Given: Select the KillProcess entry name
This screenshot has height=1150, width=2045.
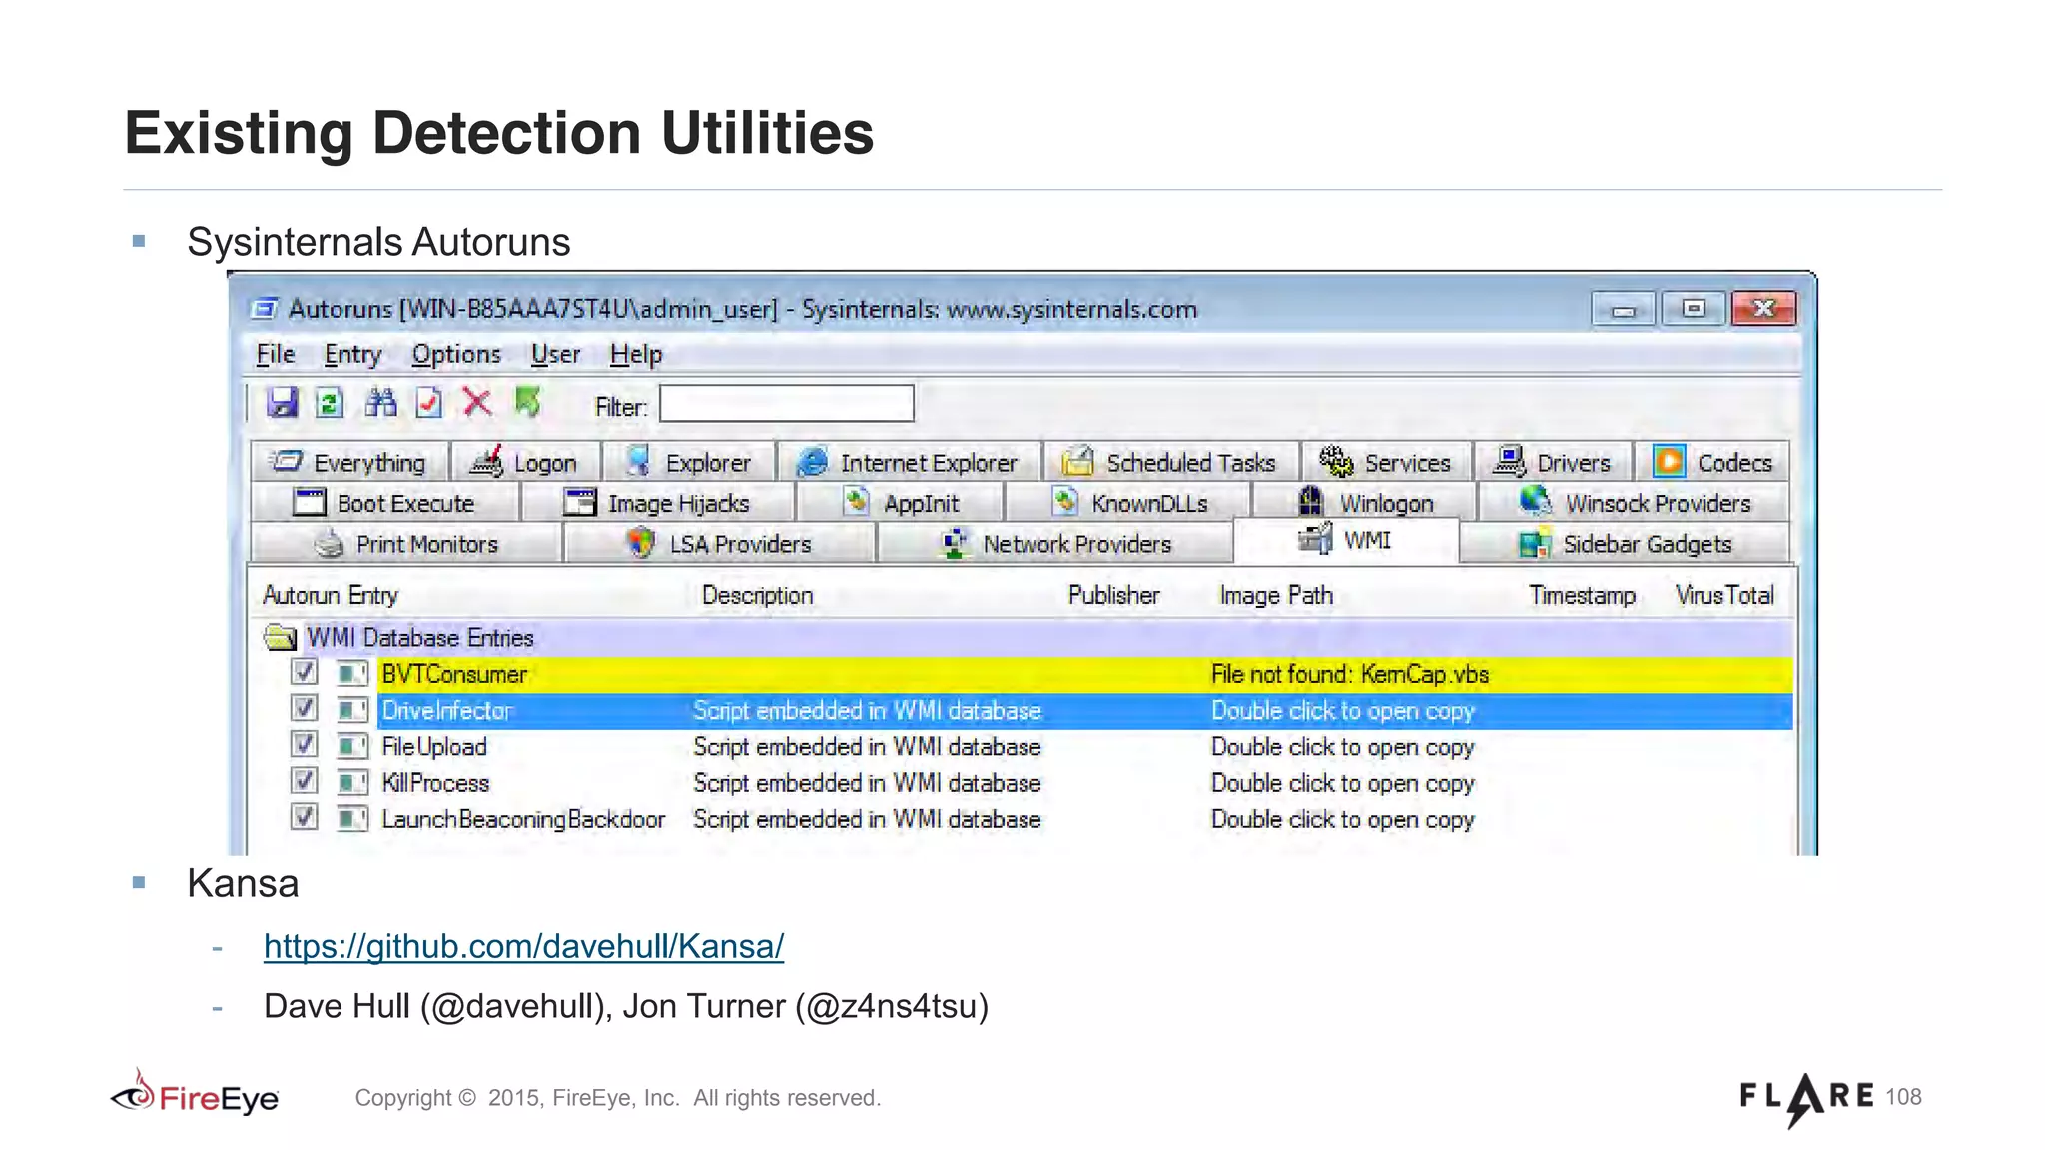Looking at the screenshot, I should tap(435, 782).
